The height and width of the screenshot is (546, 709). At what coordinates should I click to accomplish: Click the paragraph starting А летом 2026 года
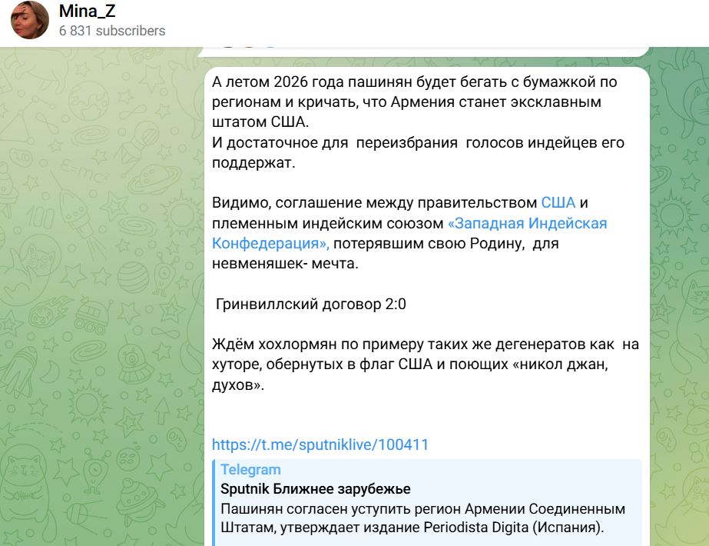pyautogui.click(x=415, y=102)
